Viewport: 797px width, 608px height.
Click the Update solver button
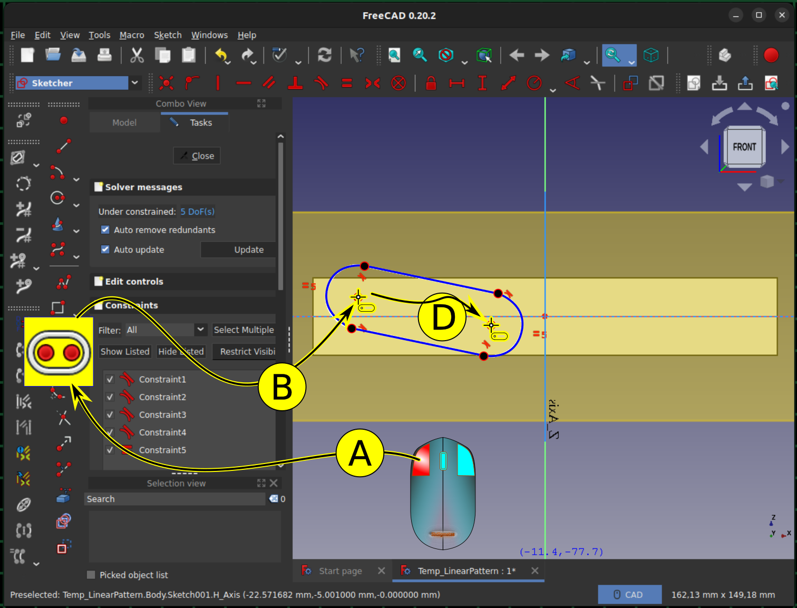coord(238,249)
